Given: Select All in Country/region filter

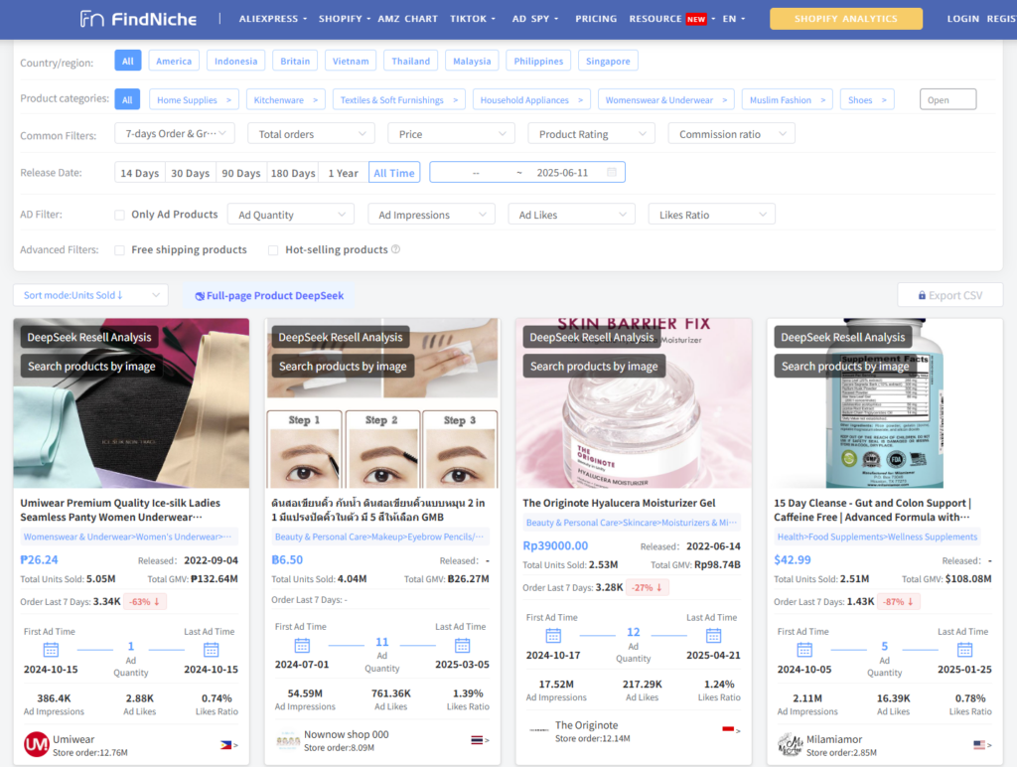Looking at the screenshot, I should pyautogui.click(x=128, y=61).
